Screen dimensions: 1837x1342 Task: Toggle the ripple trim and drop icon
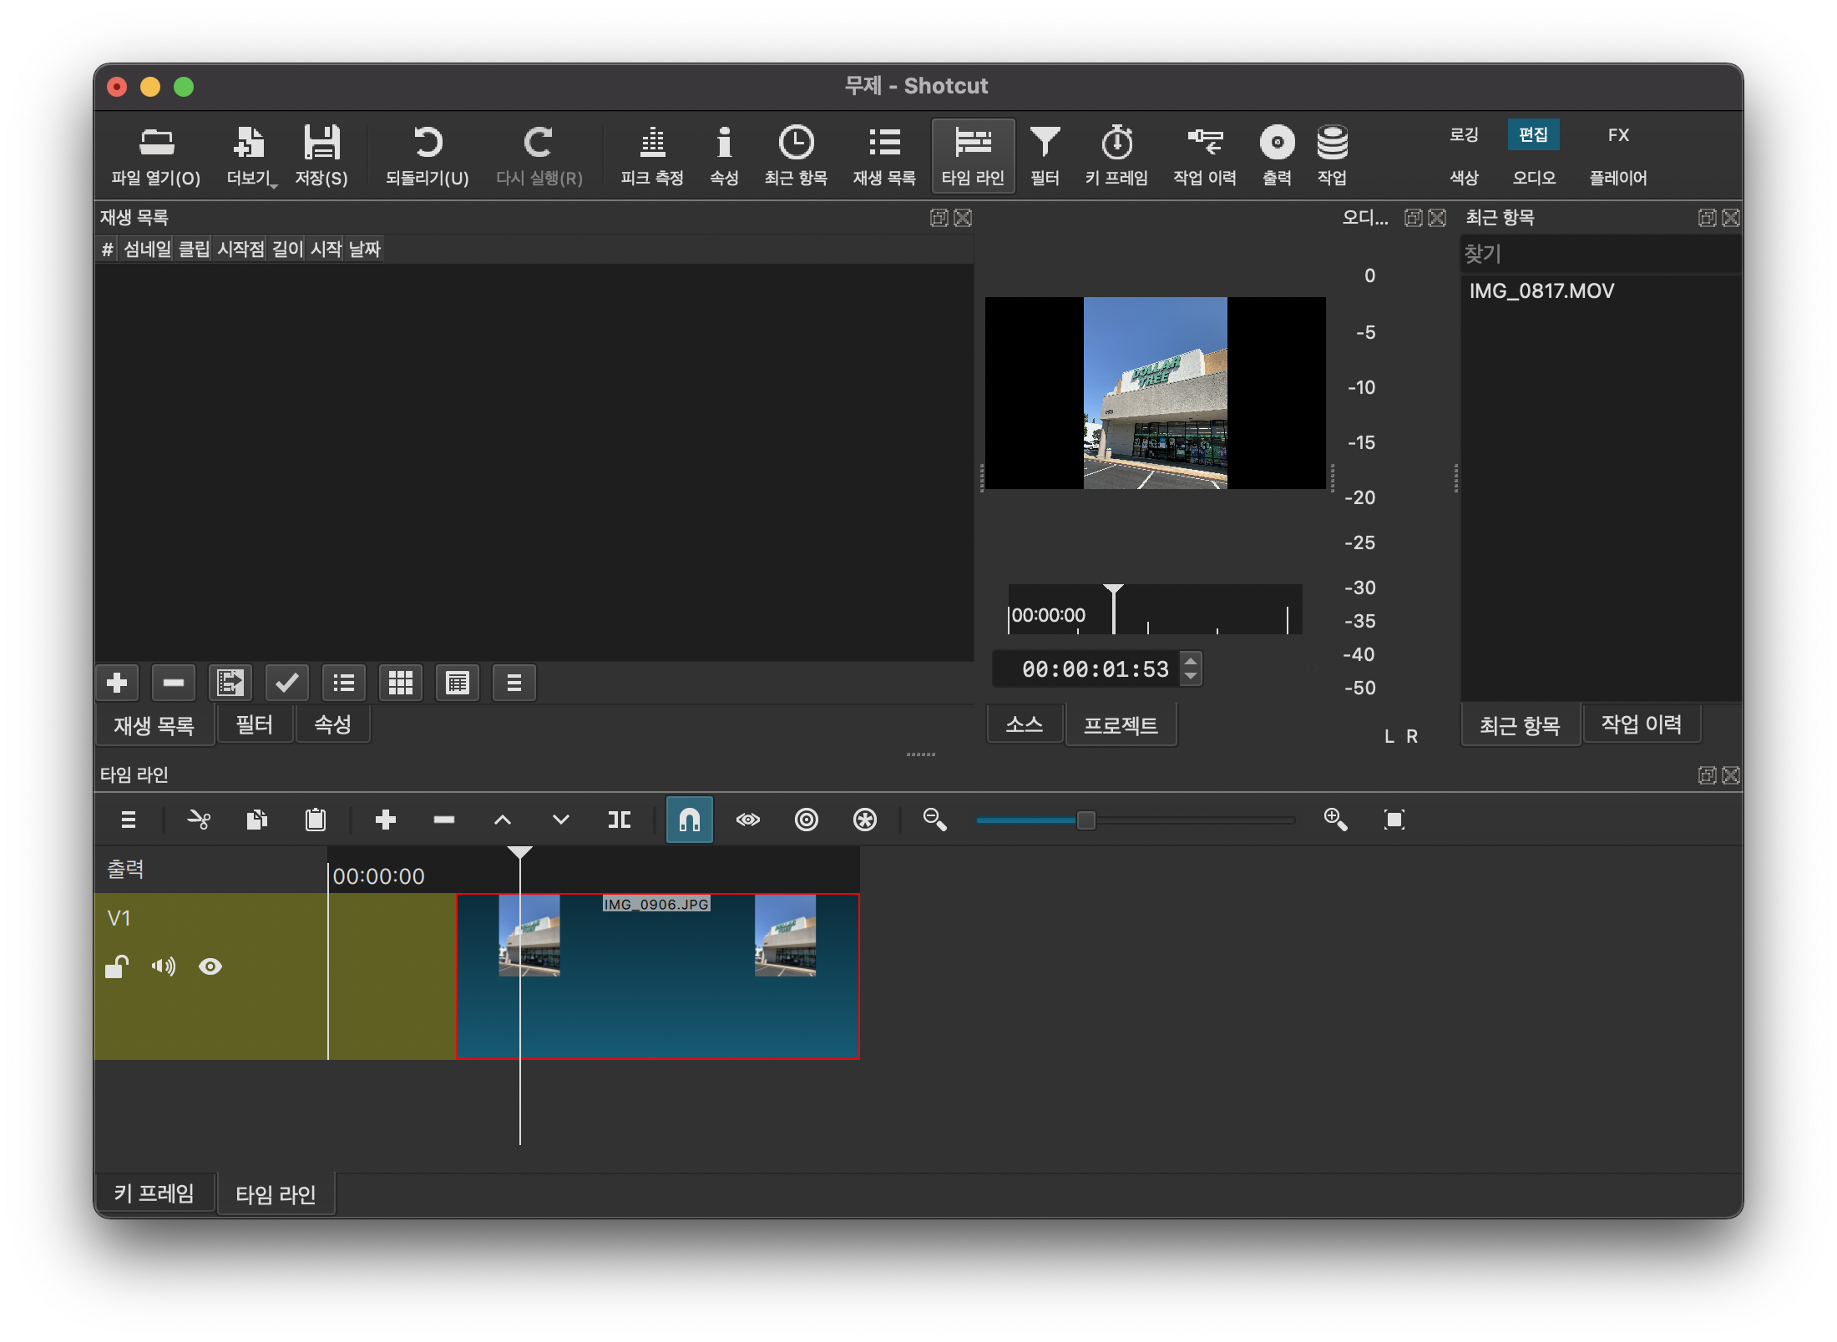807,820
